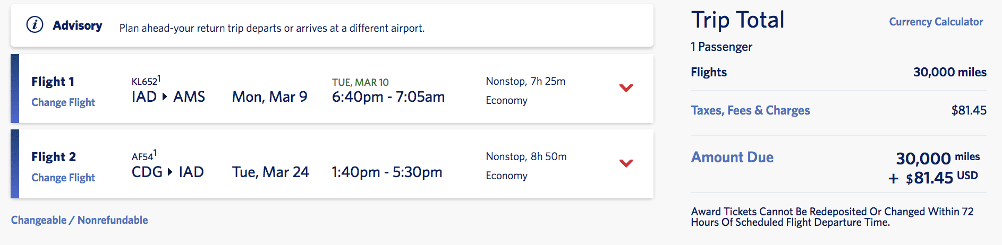Click the arrow between CDG and IAD
This screenshot has height=245, width=1002.
[x=170, y=172]
